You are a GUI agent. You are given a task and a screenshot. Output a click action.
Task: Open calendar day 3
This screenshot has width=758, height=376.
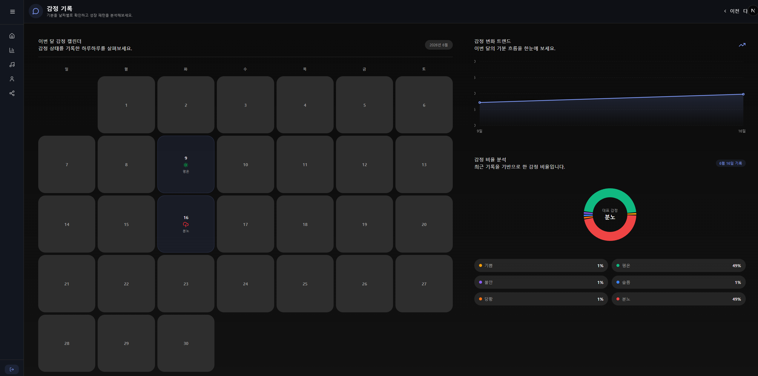pyautogui.click(x=245, y=105)
